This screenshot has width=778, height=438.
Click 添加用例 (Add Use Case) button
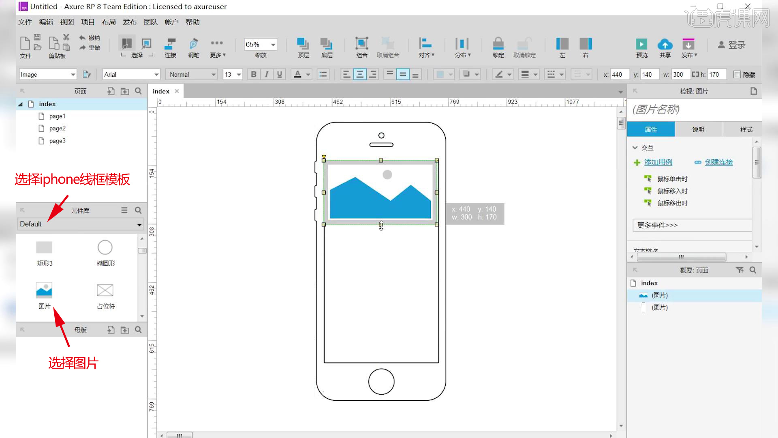pos(658,161)
